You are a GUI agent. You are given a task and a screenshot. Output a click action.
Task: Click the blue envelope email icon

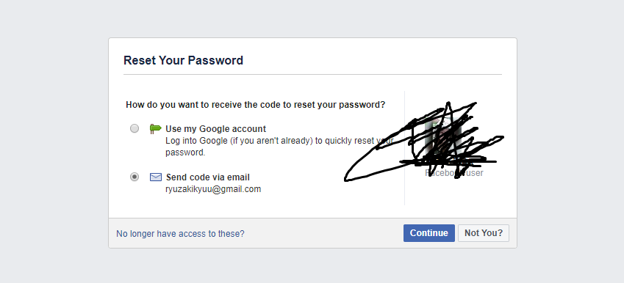(156, 177)
